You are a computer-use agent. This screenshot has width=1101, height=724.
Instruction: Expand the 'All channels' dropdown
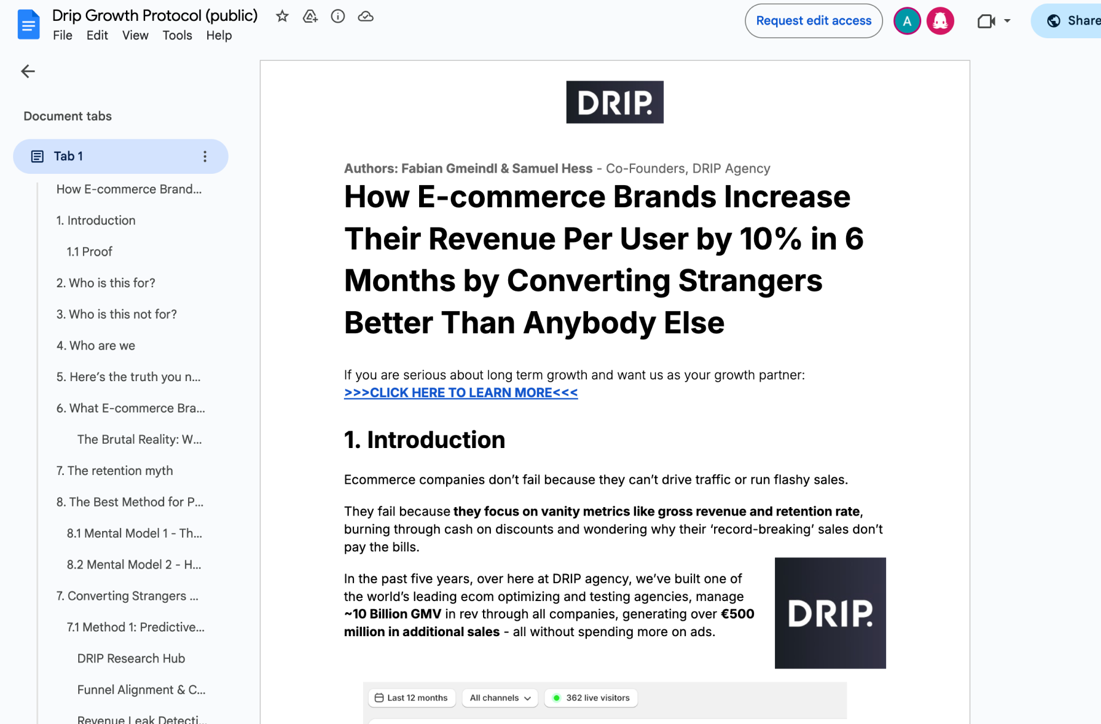[x=500, y=698]
